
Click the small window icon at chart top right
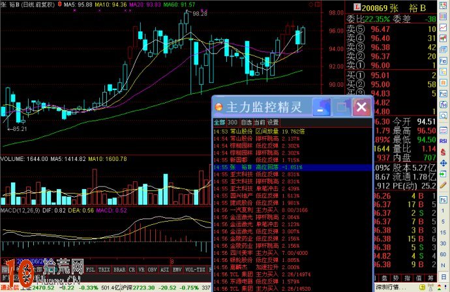pyautogui.click(x=318, y=5)
